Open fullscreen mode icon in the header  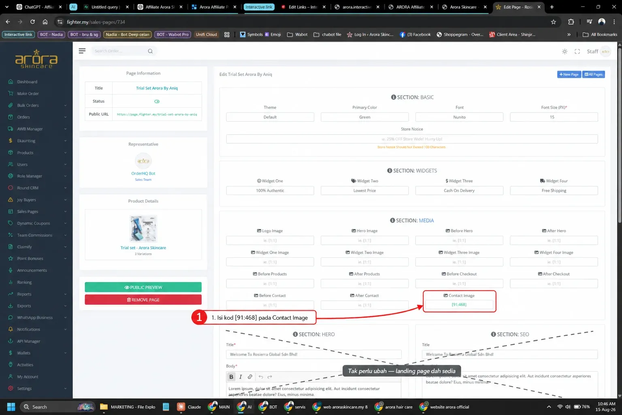(x=577, y=51)
